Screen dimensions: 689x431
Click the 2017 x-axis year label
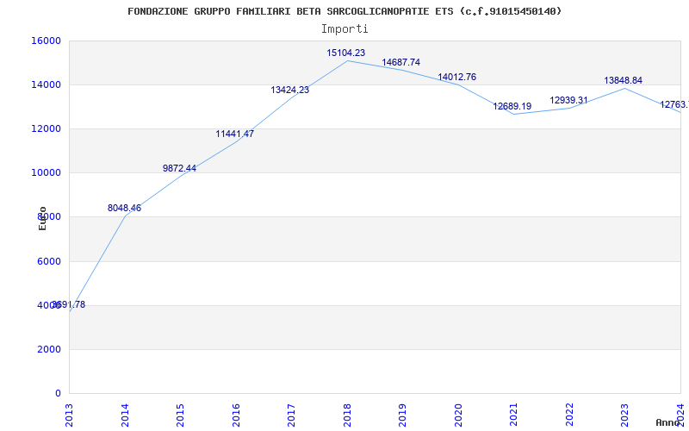click(292, 415)
